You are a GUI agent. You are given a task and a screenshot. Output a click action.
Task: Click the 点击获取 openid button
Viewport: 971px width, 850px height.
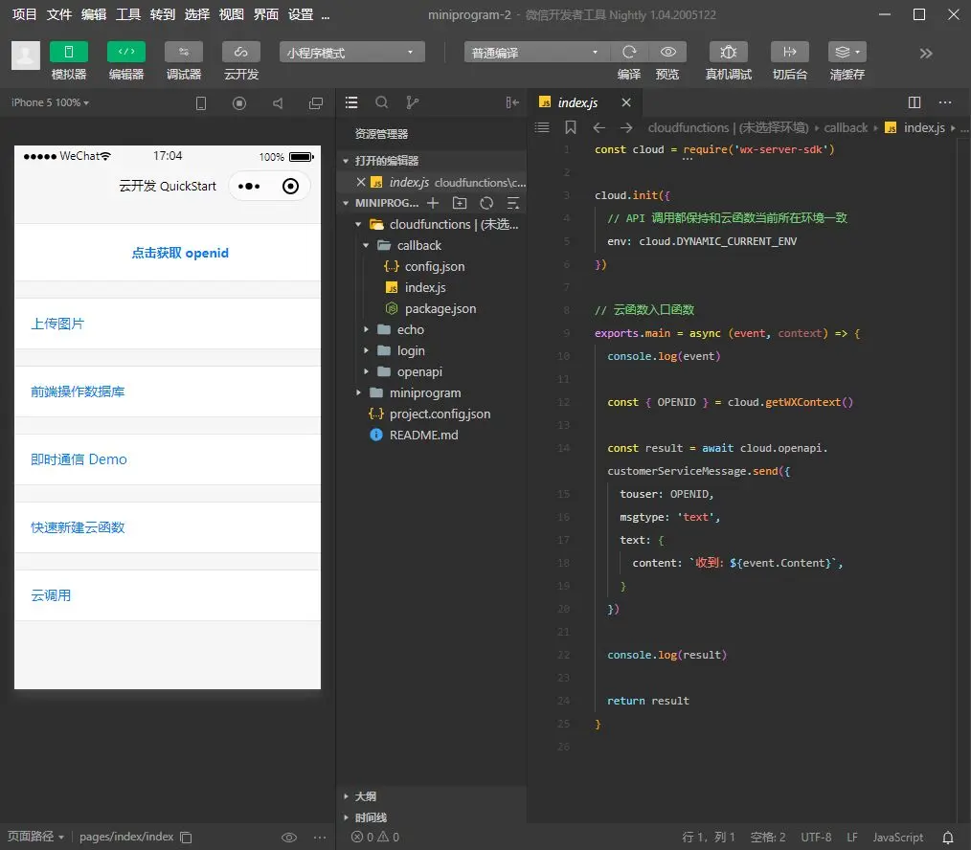pos(180,253)
